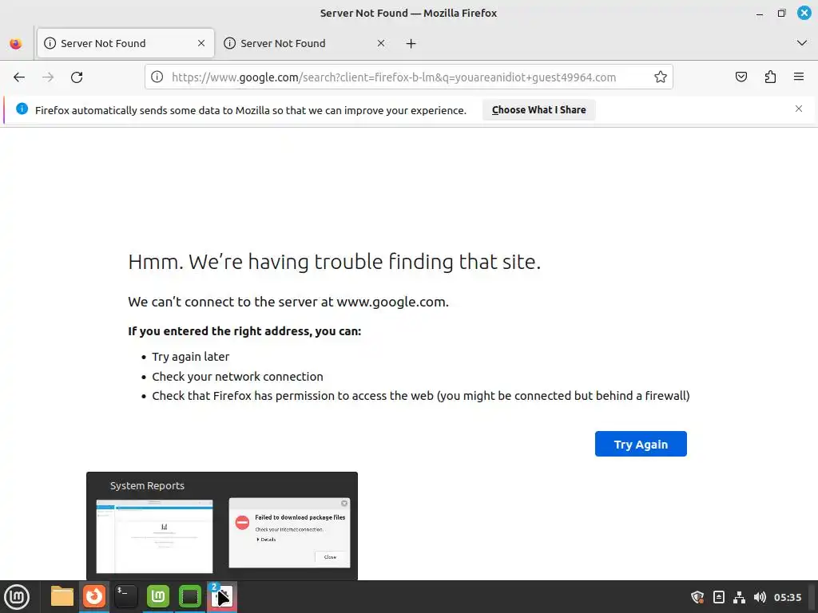
Task: Open site information icon in address bar
Action: click(157, 77)
